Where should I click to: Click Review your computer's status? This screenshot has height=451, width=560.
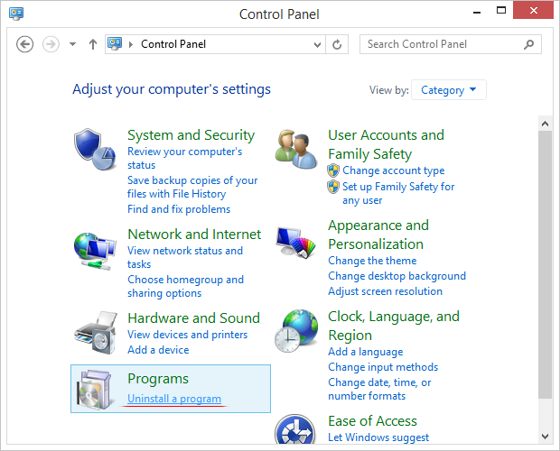click(184, 158)
